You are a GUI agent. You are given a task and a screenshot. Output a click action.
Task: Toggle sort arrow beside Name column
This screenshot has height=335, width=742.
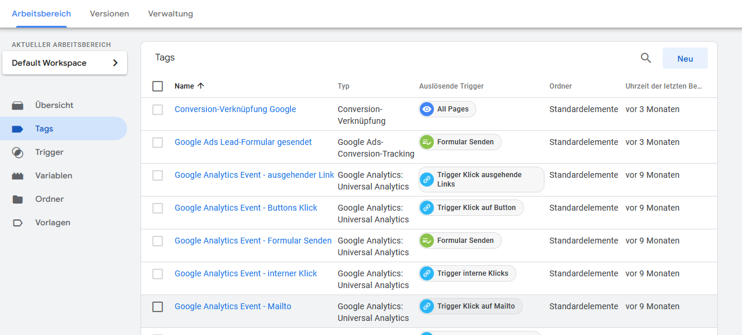[x=200, y=86]
